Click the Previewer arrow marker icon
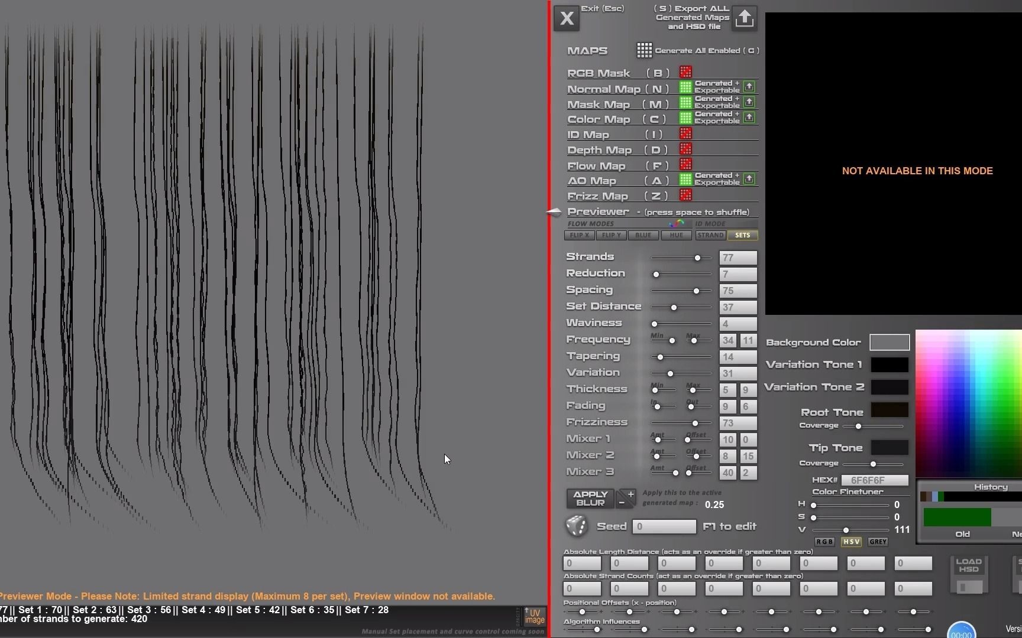 554,211
